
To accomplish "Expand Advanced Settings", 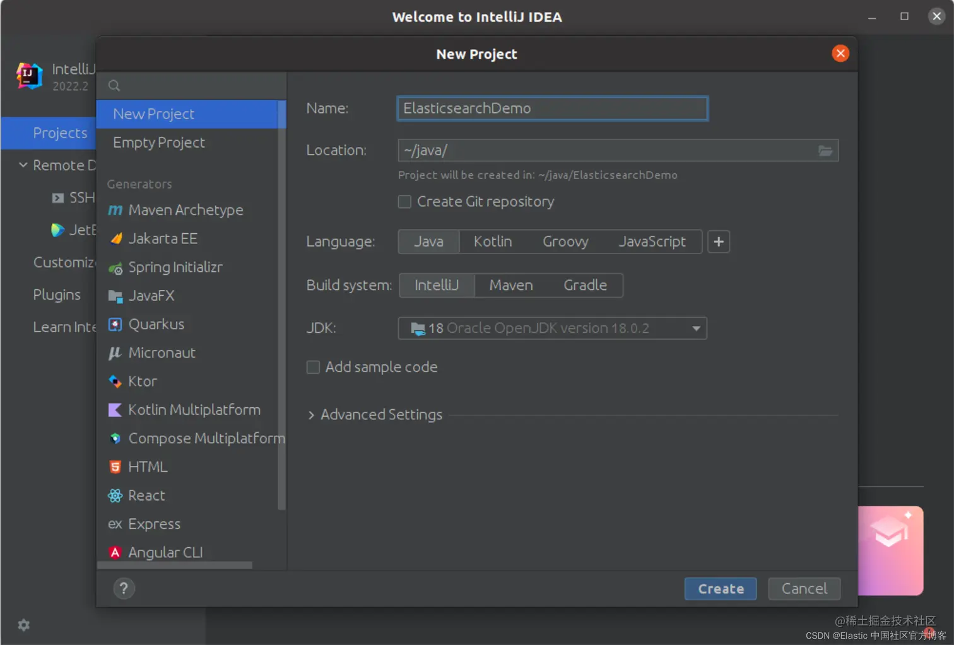I will [x=375, y=414].
